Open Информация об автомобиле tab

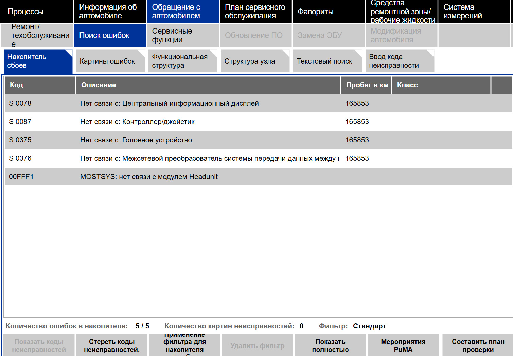click(110, 12)
